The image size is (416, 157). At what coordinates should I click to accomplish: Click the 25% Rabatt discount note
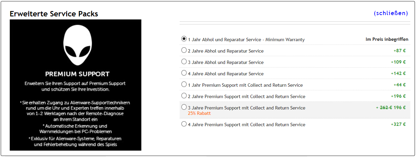199,113
